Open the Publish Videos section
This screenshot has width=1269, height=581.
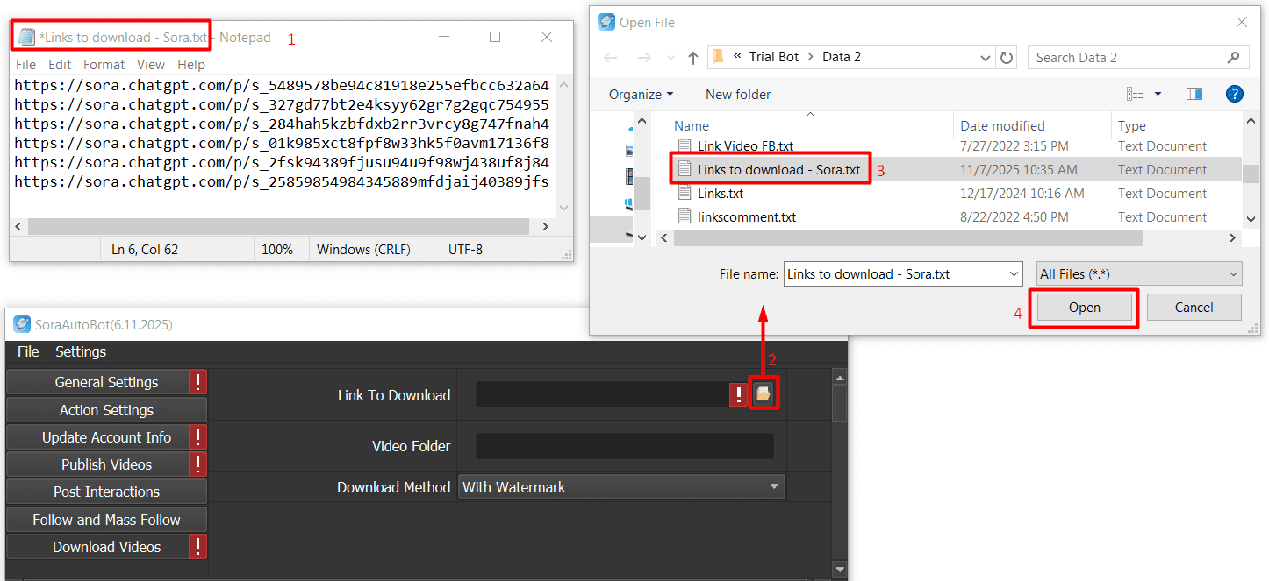click(106, 464)
